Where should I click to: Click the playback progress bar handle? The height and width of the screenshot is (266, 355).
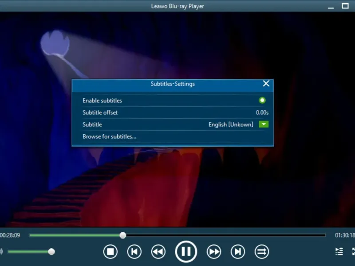pyautogui.click(x=123, y=235)
